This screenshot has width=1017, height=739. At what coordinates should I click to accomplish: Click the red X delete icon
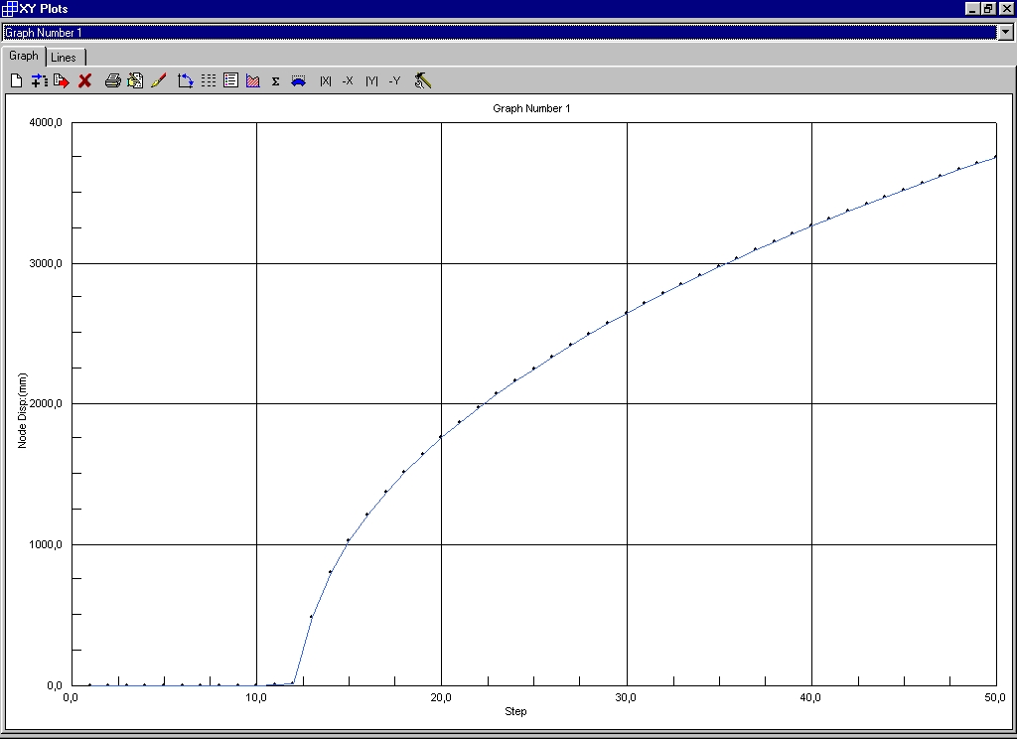click(85, 80)
